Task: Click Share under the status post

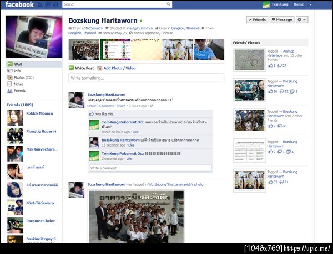Action: tap(121, 106)
